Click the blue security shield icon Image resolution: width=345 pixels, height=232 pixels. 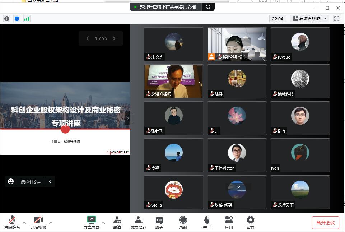coord(17,19)
